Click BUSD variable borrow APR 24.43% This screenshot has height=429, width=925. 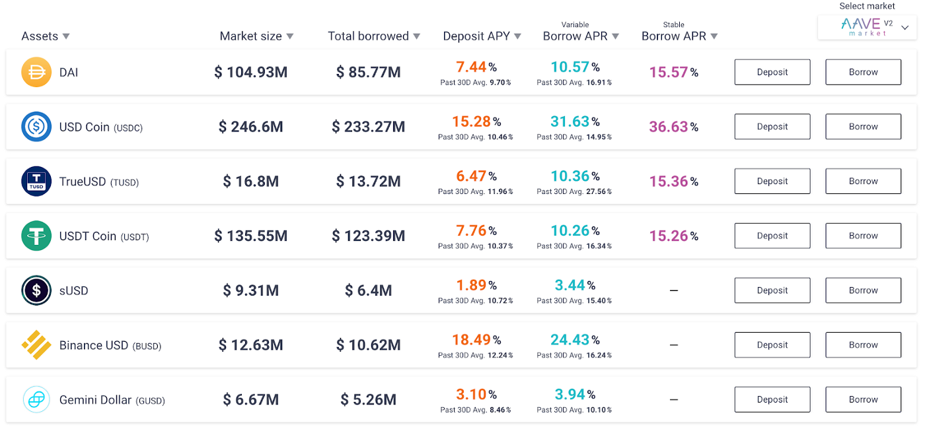tap(575, 340)
